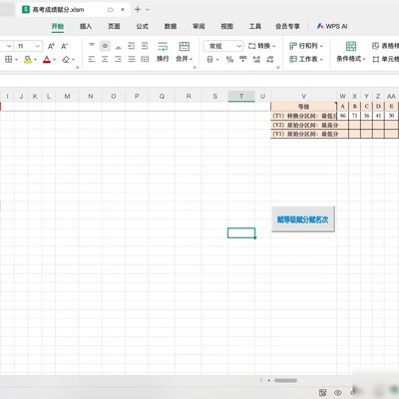Click the font color red swatch
Screen dimensions: 399x399
point(47,60)
